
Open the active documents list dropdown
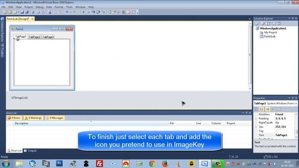point(249,19)
